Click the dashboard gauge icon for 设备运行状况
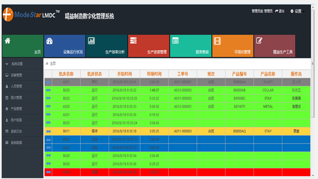318x179 pixels. coord(49,41)
